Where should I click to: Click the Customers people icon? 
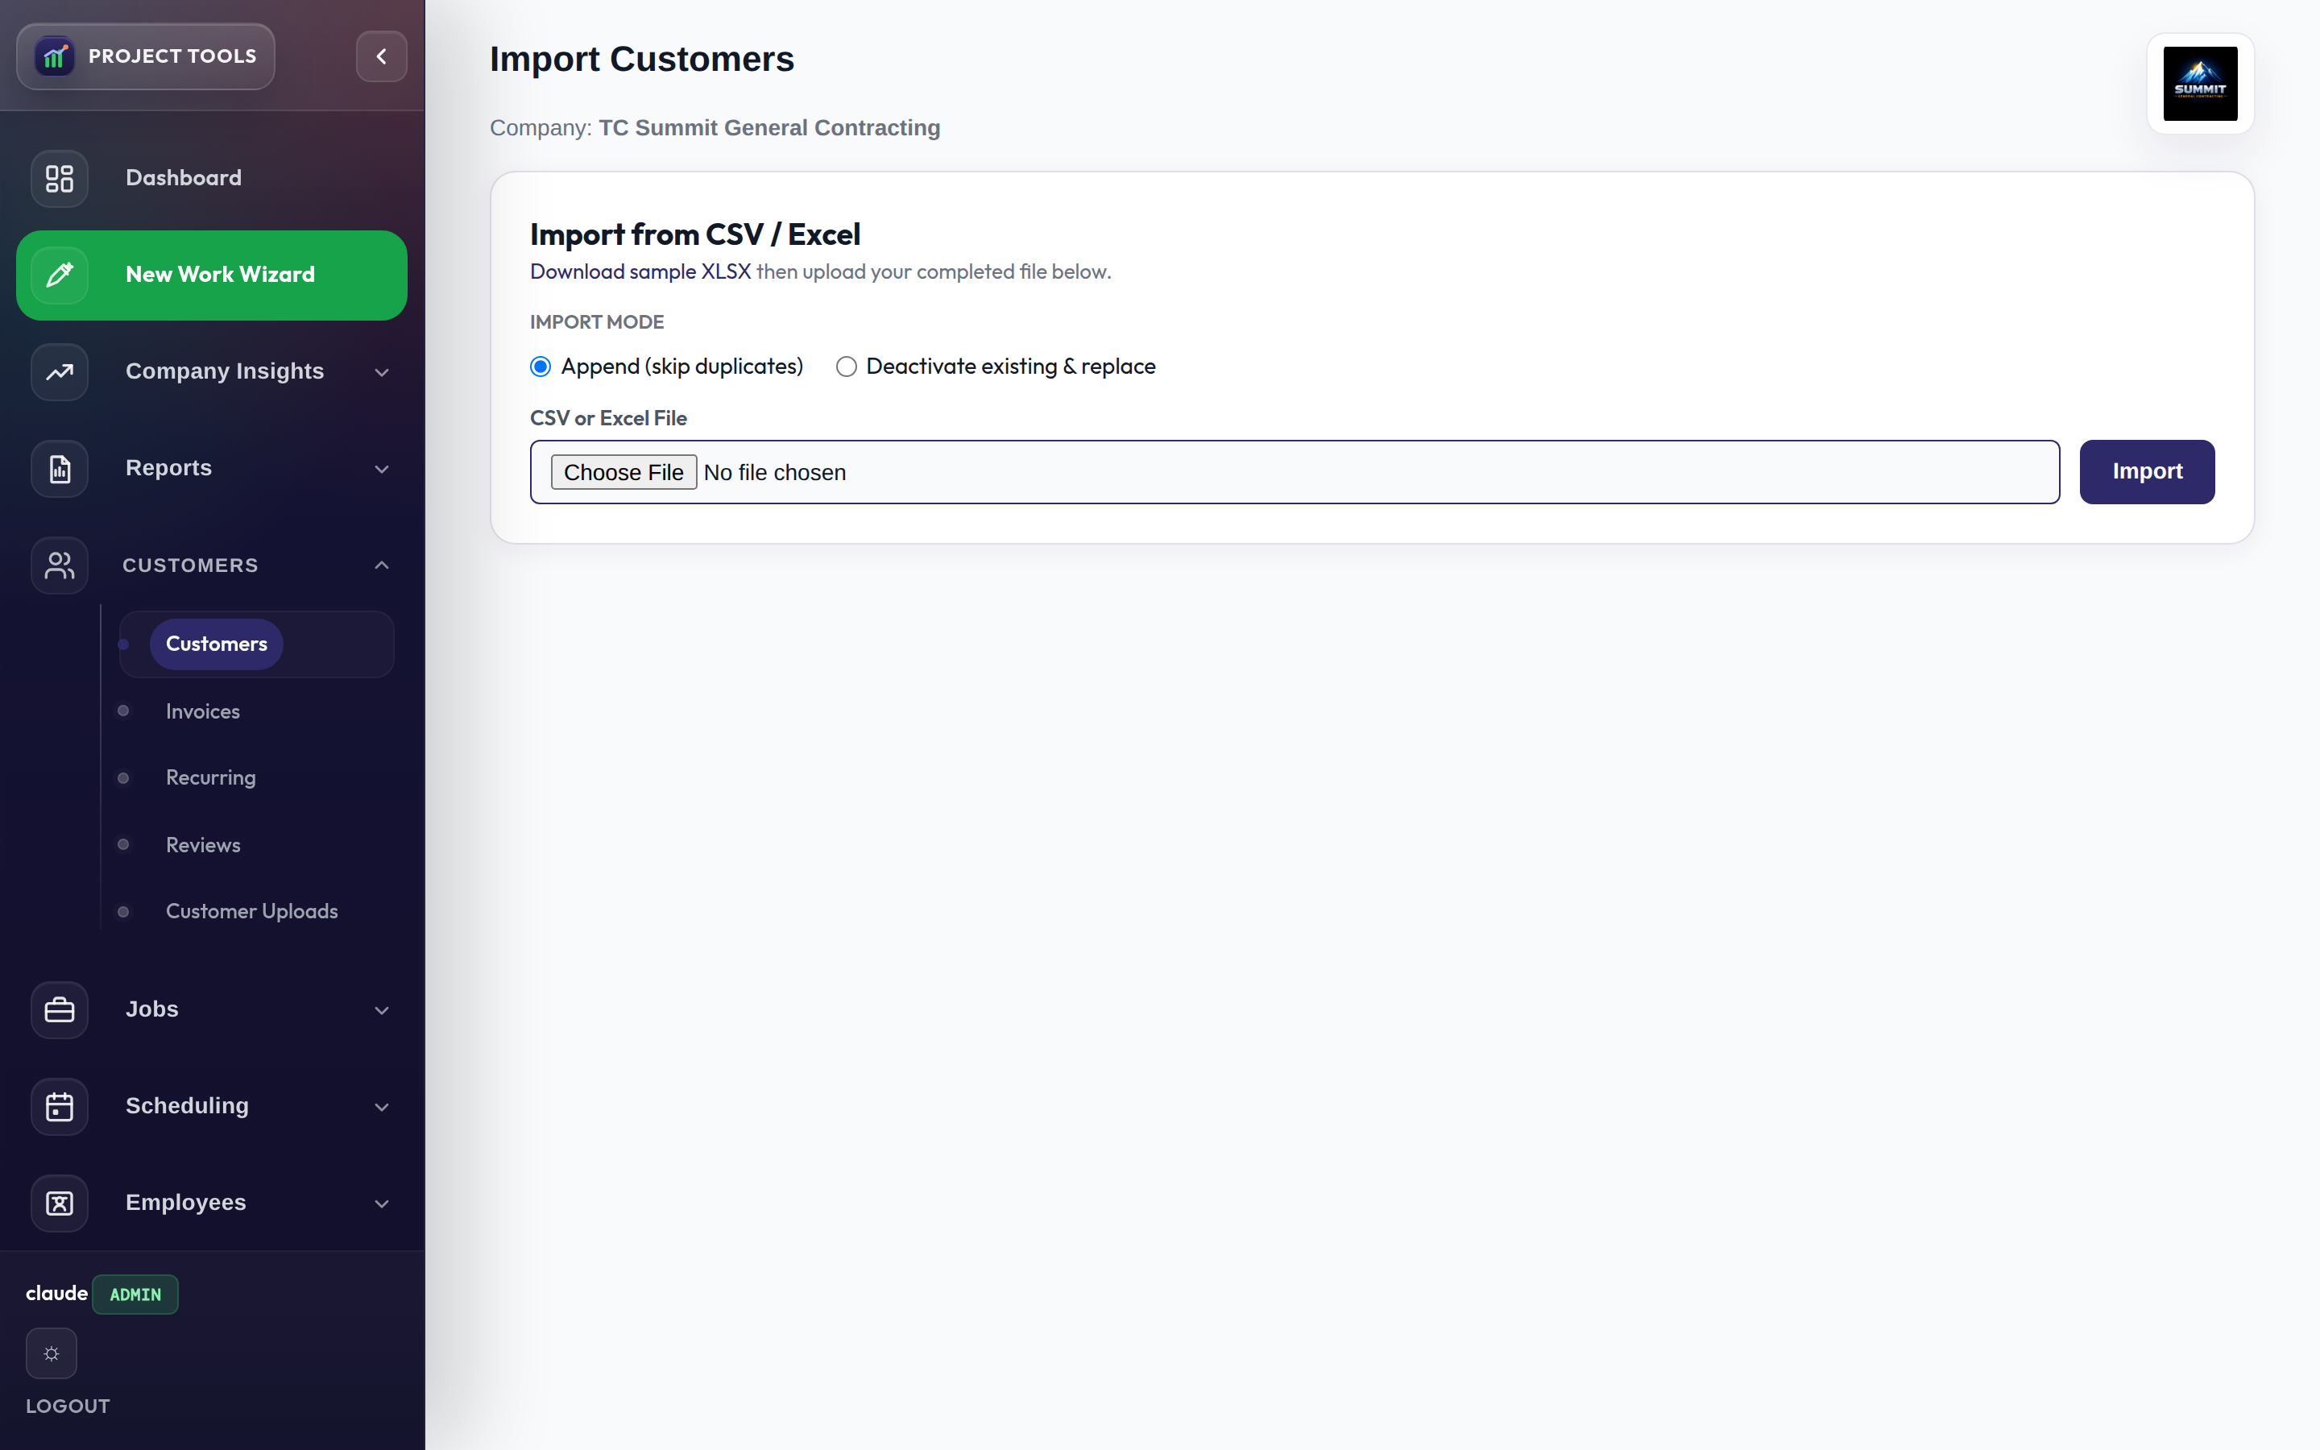coord(60,565)
